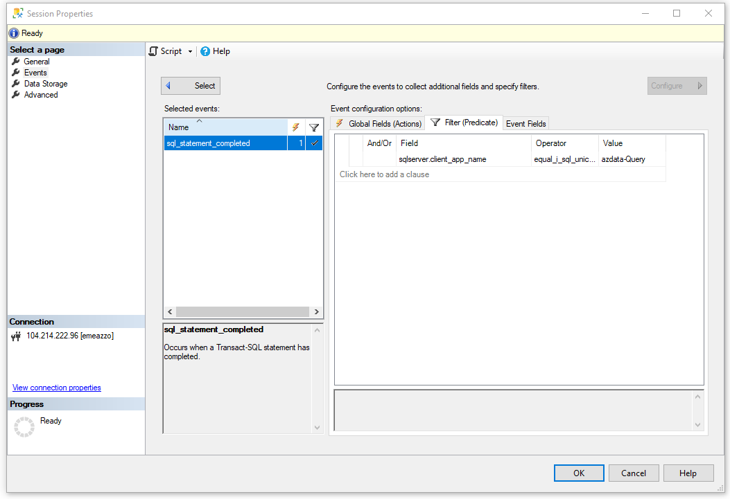Edit the azdata-Query value cell
Image resolution: width=730 pixels, height=499 pixels.
coord(631,159)
